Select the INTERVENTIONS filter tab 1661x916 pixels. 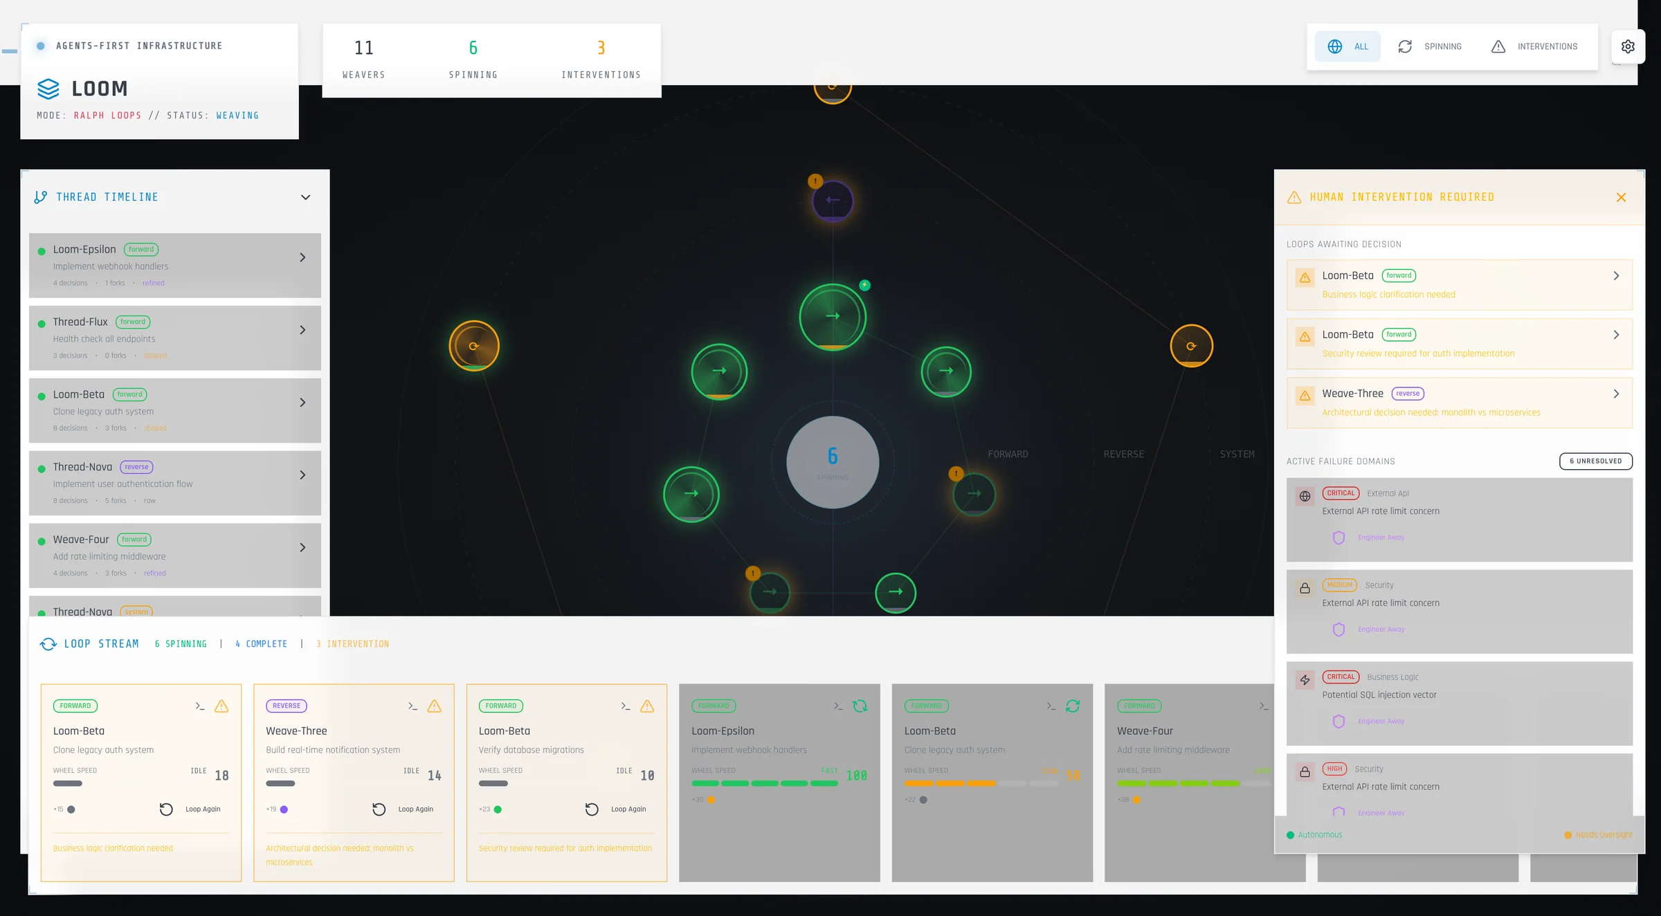pos(1534,46)
